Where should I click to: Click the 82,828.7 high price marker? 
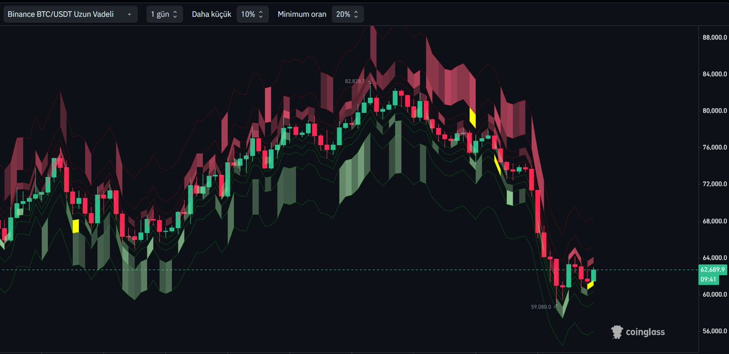coord(355,81)
